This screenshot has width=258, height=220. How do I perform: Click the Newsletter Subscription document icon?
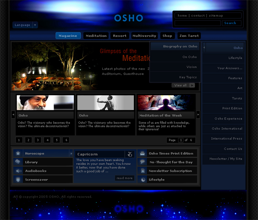coord(142,171)
